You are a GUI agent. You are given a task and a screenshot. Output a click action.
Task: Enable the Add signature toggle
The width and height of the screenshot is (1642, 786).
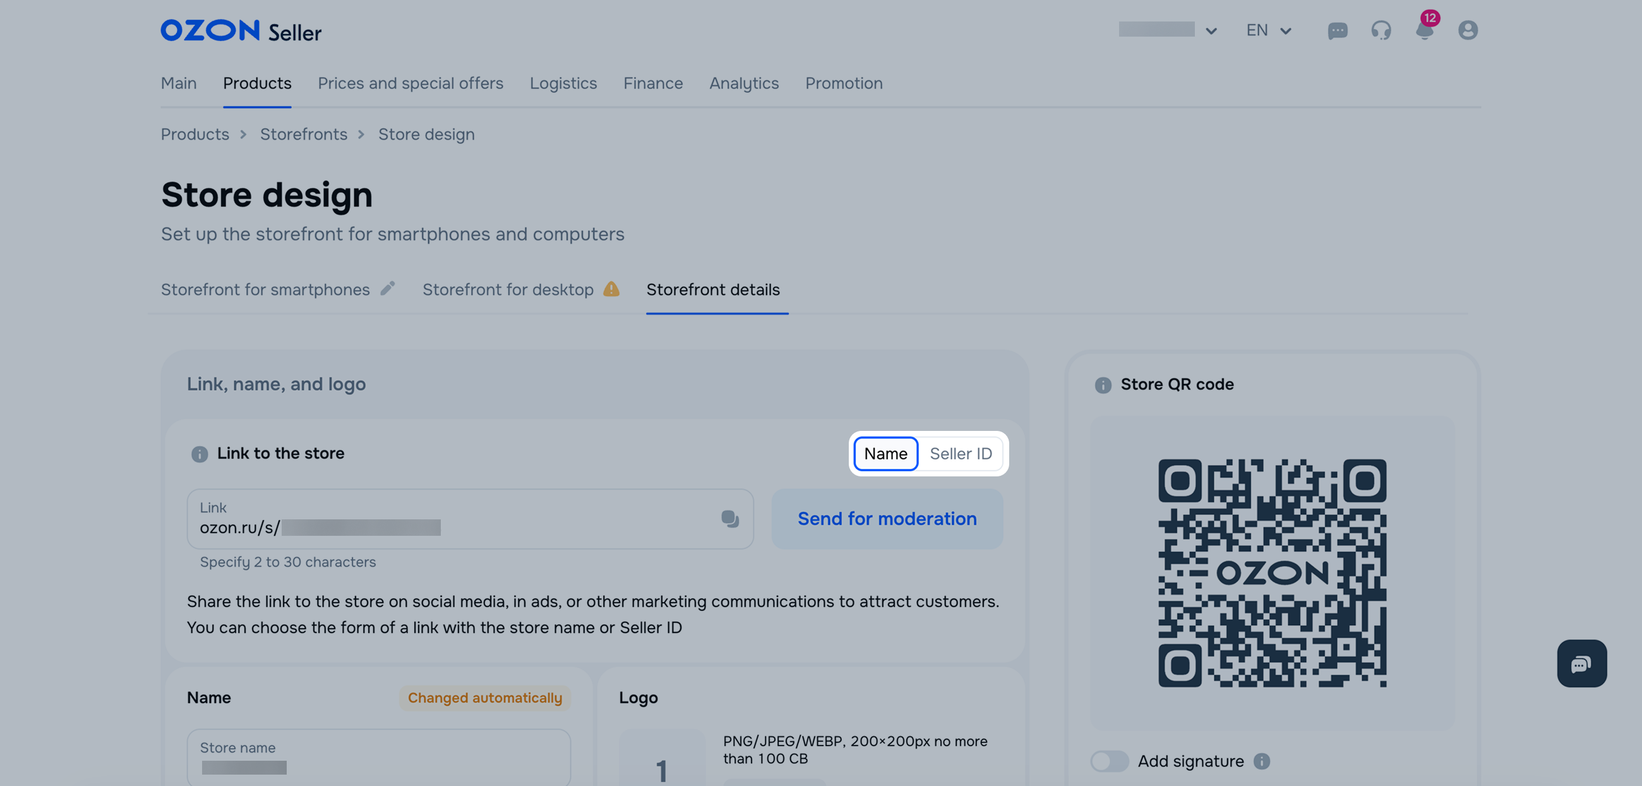tap(1109, 761)
